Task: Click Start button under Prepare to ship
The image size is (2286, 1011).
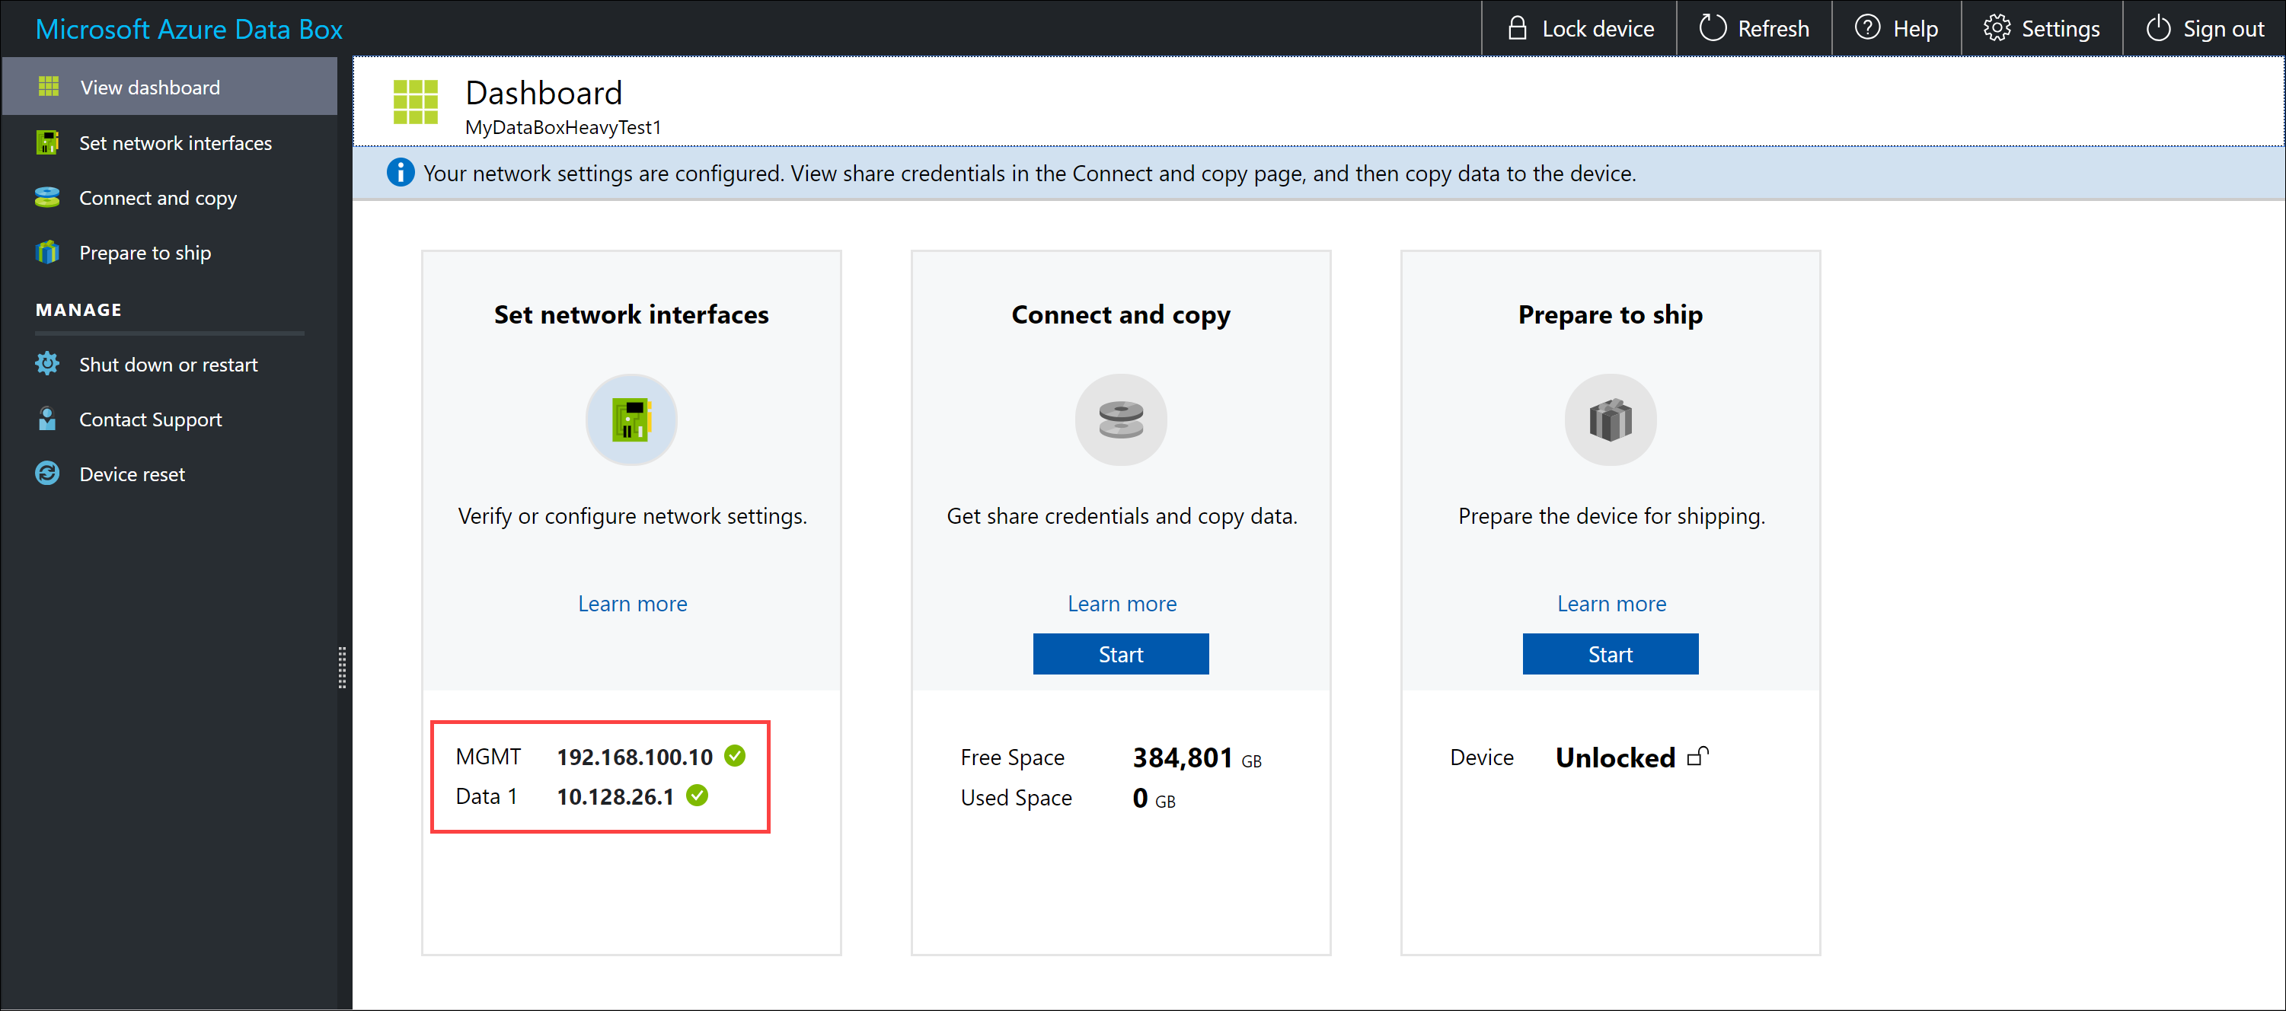Action: click(x=1611, y=654)
